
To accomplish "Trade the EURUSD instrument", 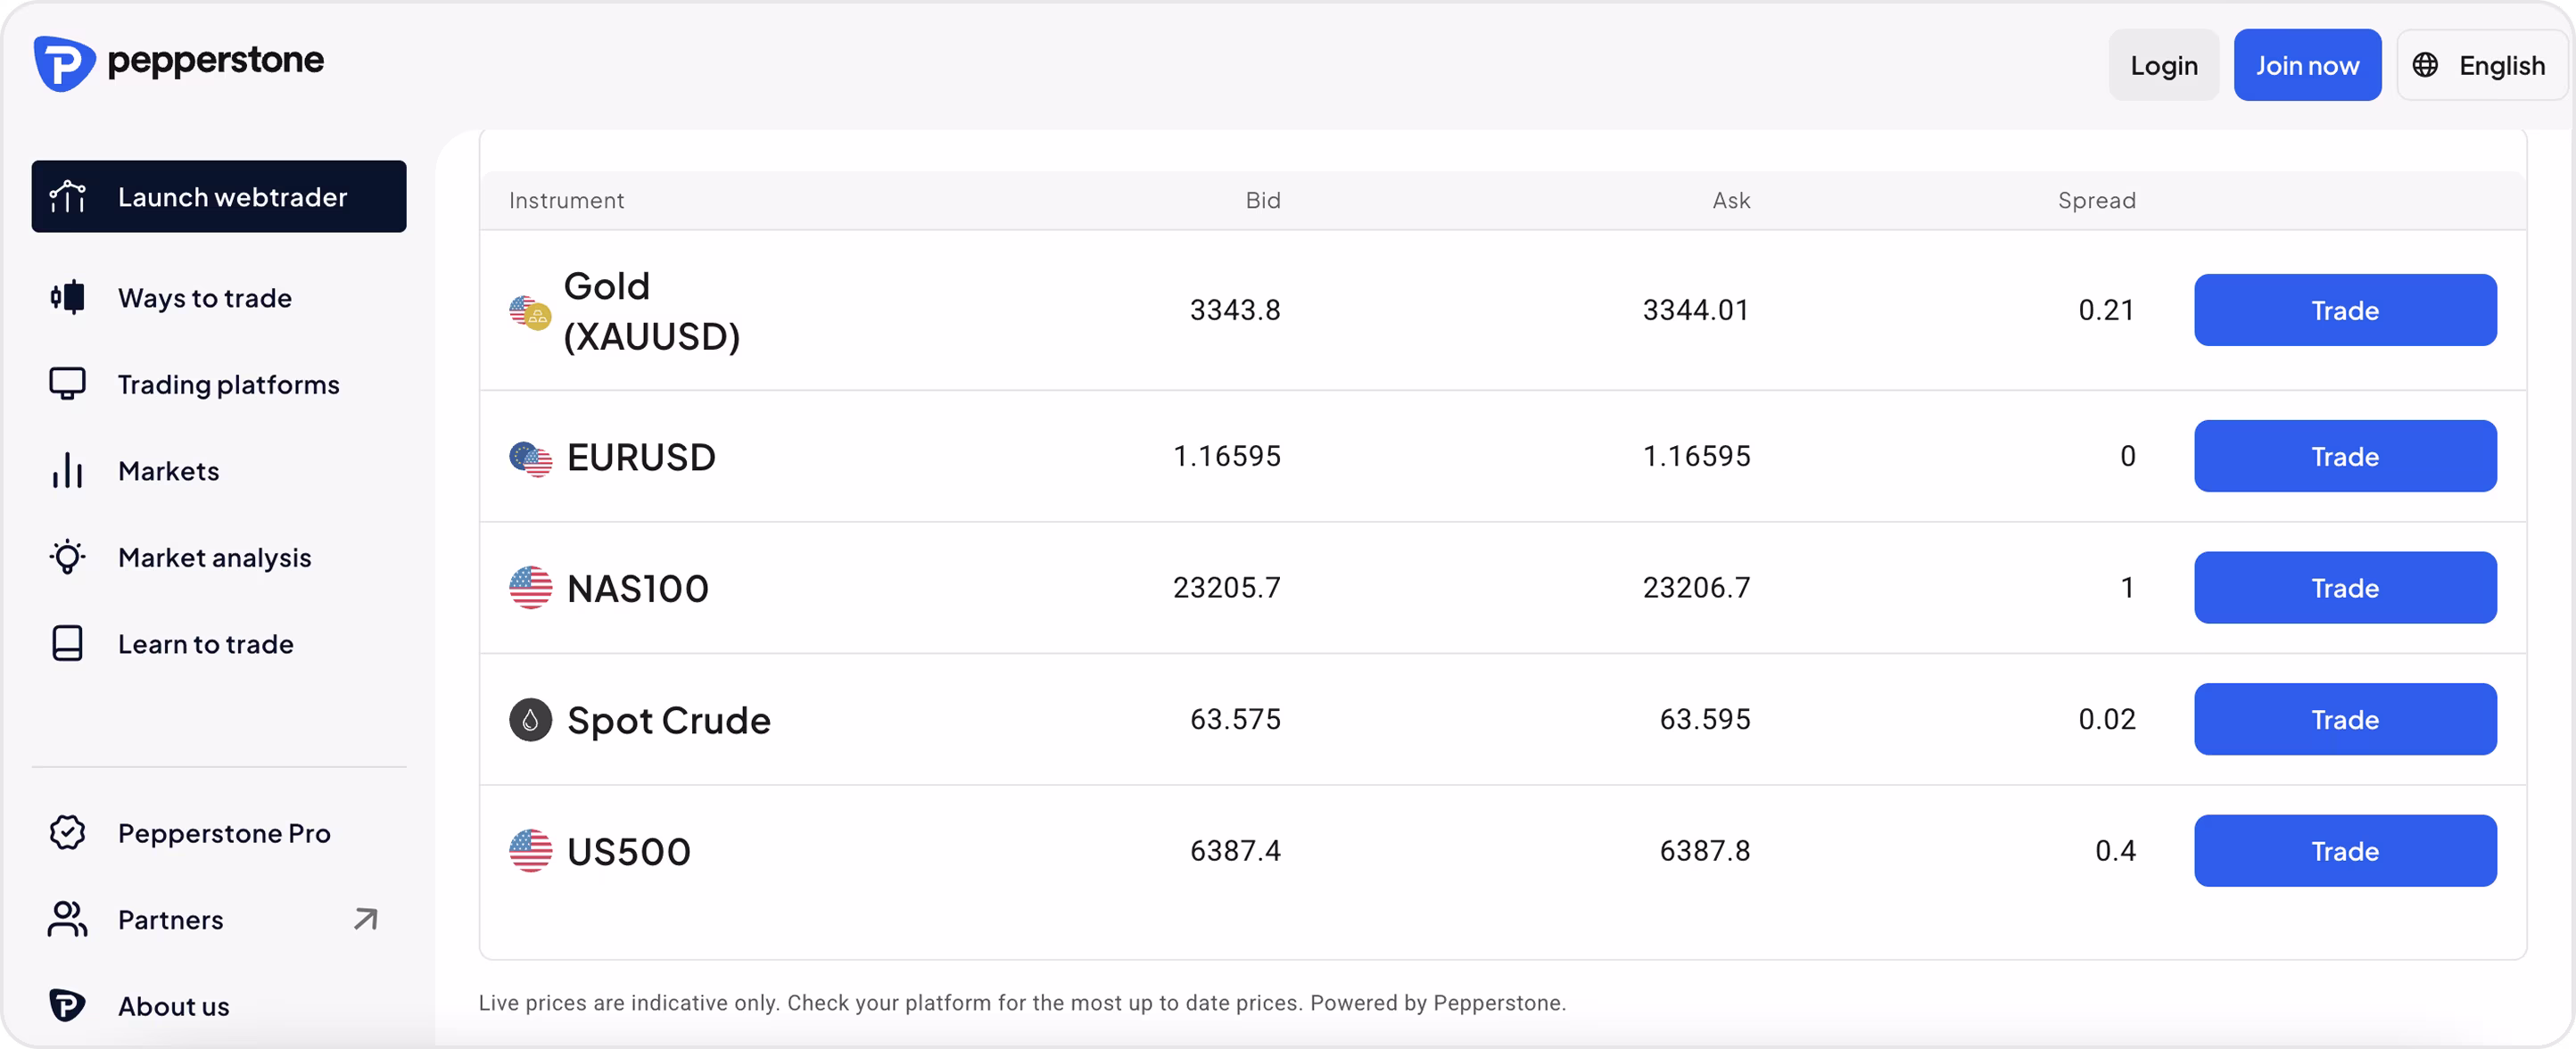I will click(x=2345, y=456).
